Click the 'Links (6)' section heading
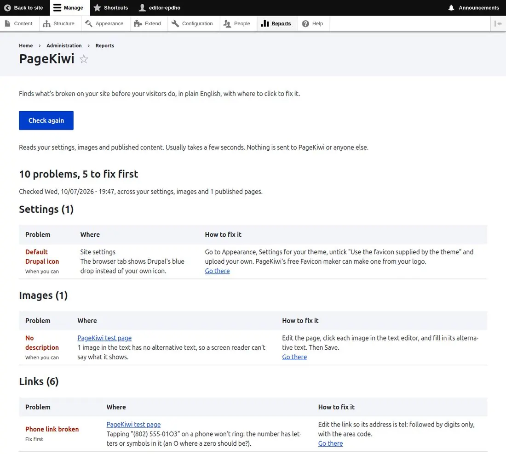The image size is (506, 454). click(39, 381)
